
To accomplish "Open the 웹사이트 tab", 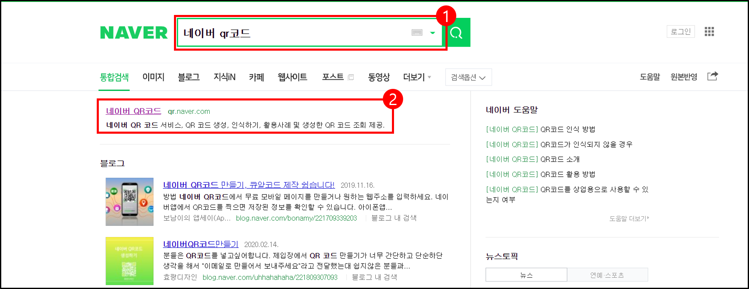I will coord(293,77).
